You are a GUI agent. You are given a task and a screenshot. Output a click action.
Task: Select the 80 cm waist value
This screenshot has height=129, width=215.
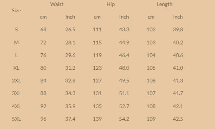pos(43,68)
